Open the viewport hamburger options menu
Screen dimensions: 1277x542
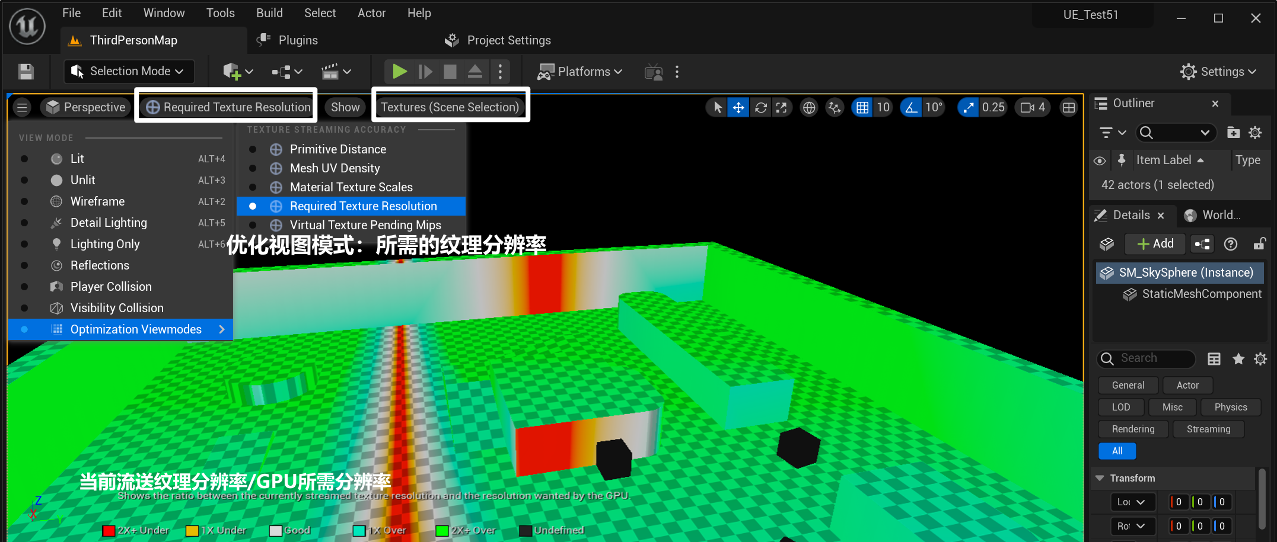pos(22,107)
